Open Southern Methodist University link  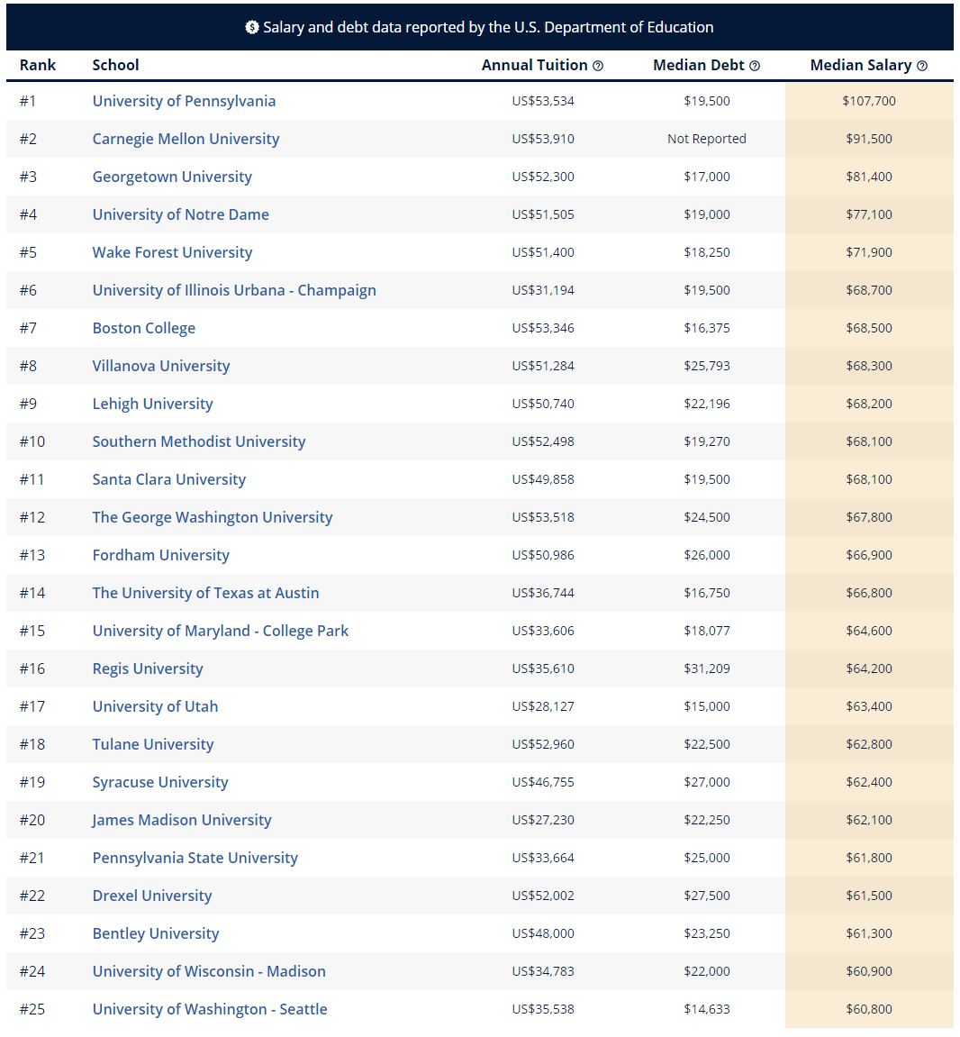198,441
